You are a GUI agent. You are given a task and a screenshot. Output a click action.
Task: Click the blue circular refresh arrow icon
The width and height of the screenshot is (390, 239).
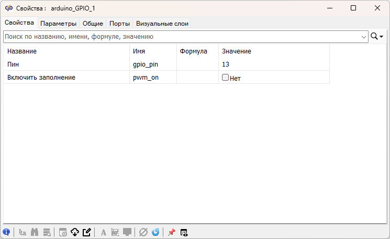(x=155, y=232)
